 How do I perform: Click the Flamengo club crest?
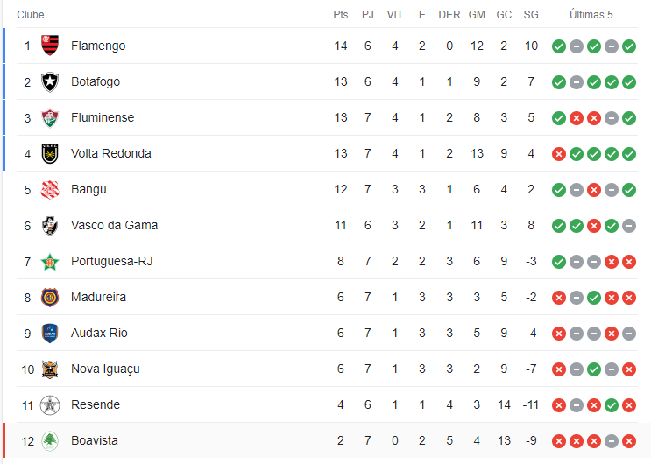coord(50,46)
